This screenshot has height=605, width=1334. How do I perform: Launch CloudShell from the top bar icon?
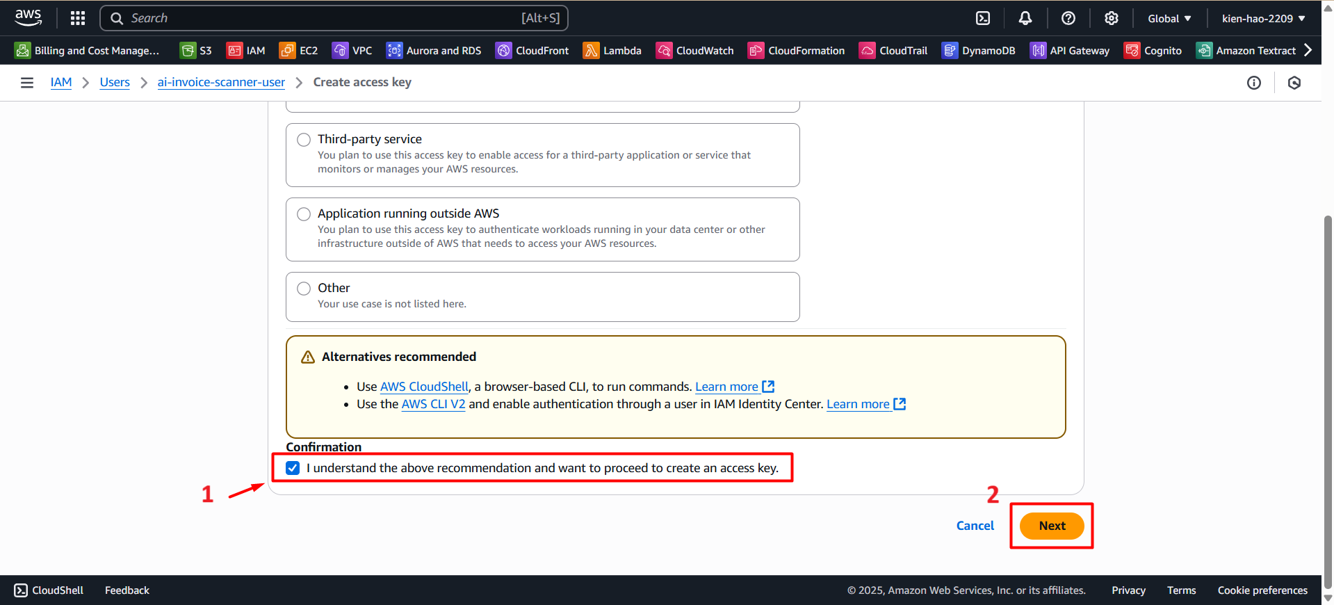983,18
